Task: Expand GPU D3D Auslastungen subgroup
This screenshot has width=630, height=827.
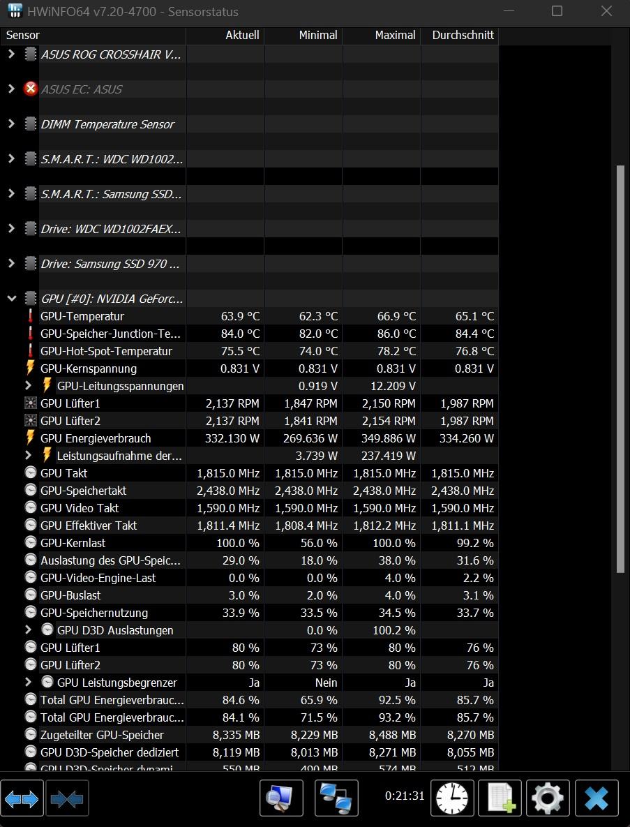Action: (28, 629)
